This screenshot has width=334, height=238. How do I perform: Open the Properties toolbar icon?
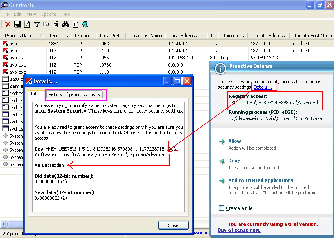[56, 24]
